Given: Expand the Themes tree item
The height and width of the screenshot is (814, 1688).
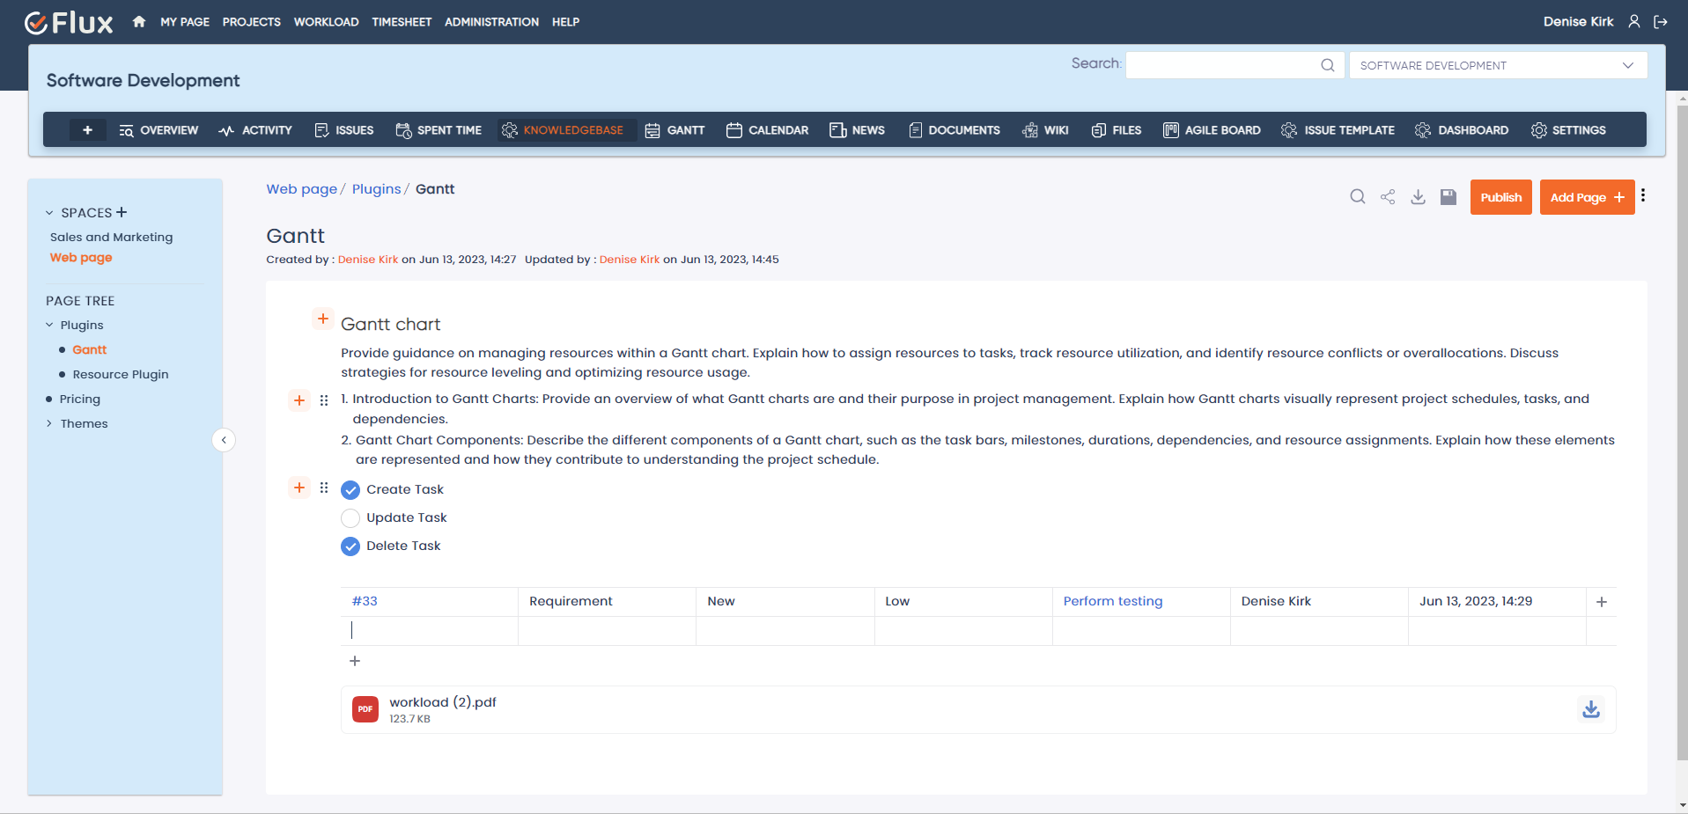Looking at the screenshot, I should coord(49,423).
